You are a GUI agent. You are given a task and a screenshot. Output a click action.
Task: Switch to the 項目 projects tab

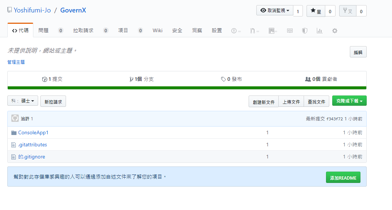point(123,30)
